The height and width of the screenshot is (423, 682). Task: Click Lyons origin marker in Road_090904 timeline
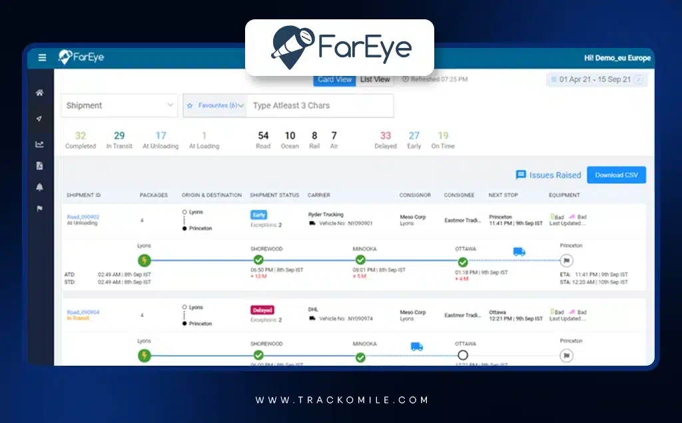(145, 356)
